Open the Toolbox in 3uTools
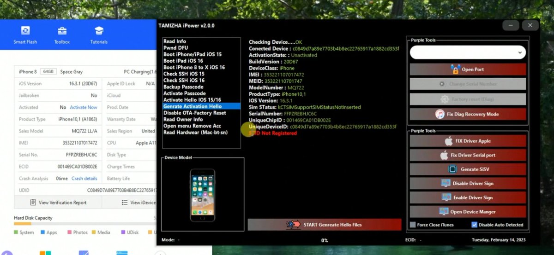The height and width of the screenshot is (255, 554). (x=62, y=35)
